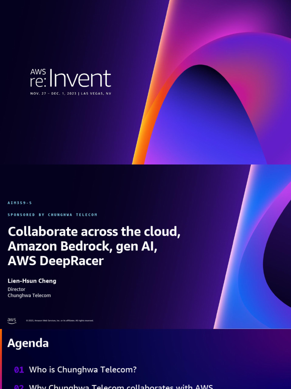
Task: Click 'Chunghwa Telecom' under the speaker name
Action: (29, 296)
